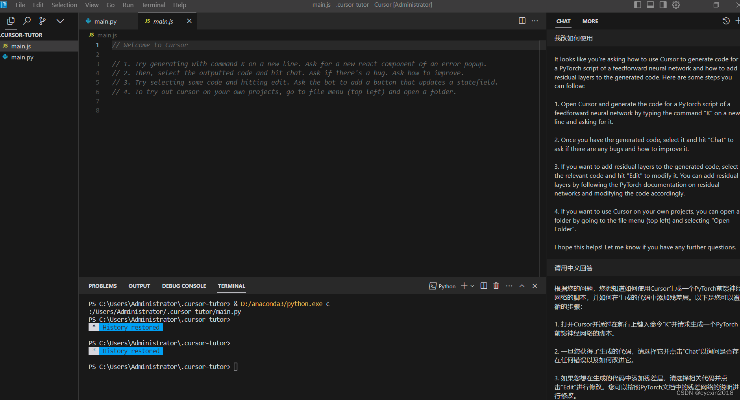This screenshot has height=400, width=740.
Task: Open the Terminal menu
Action: tap(154, 5)
